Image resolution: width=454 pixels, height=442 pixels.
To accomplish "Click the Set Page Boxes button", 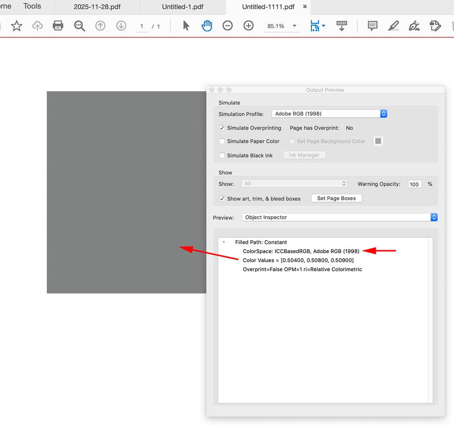I will tap(336, 198).
